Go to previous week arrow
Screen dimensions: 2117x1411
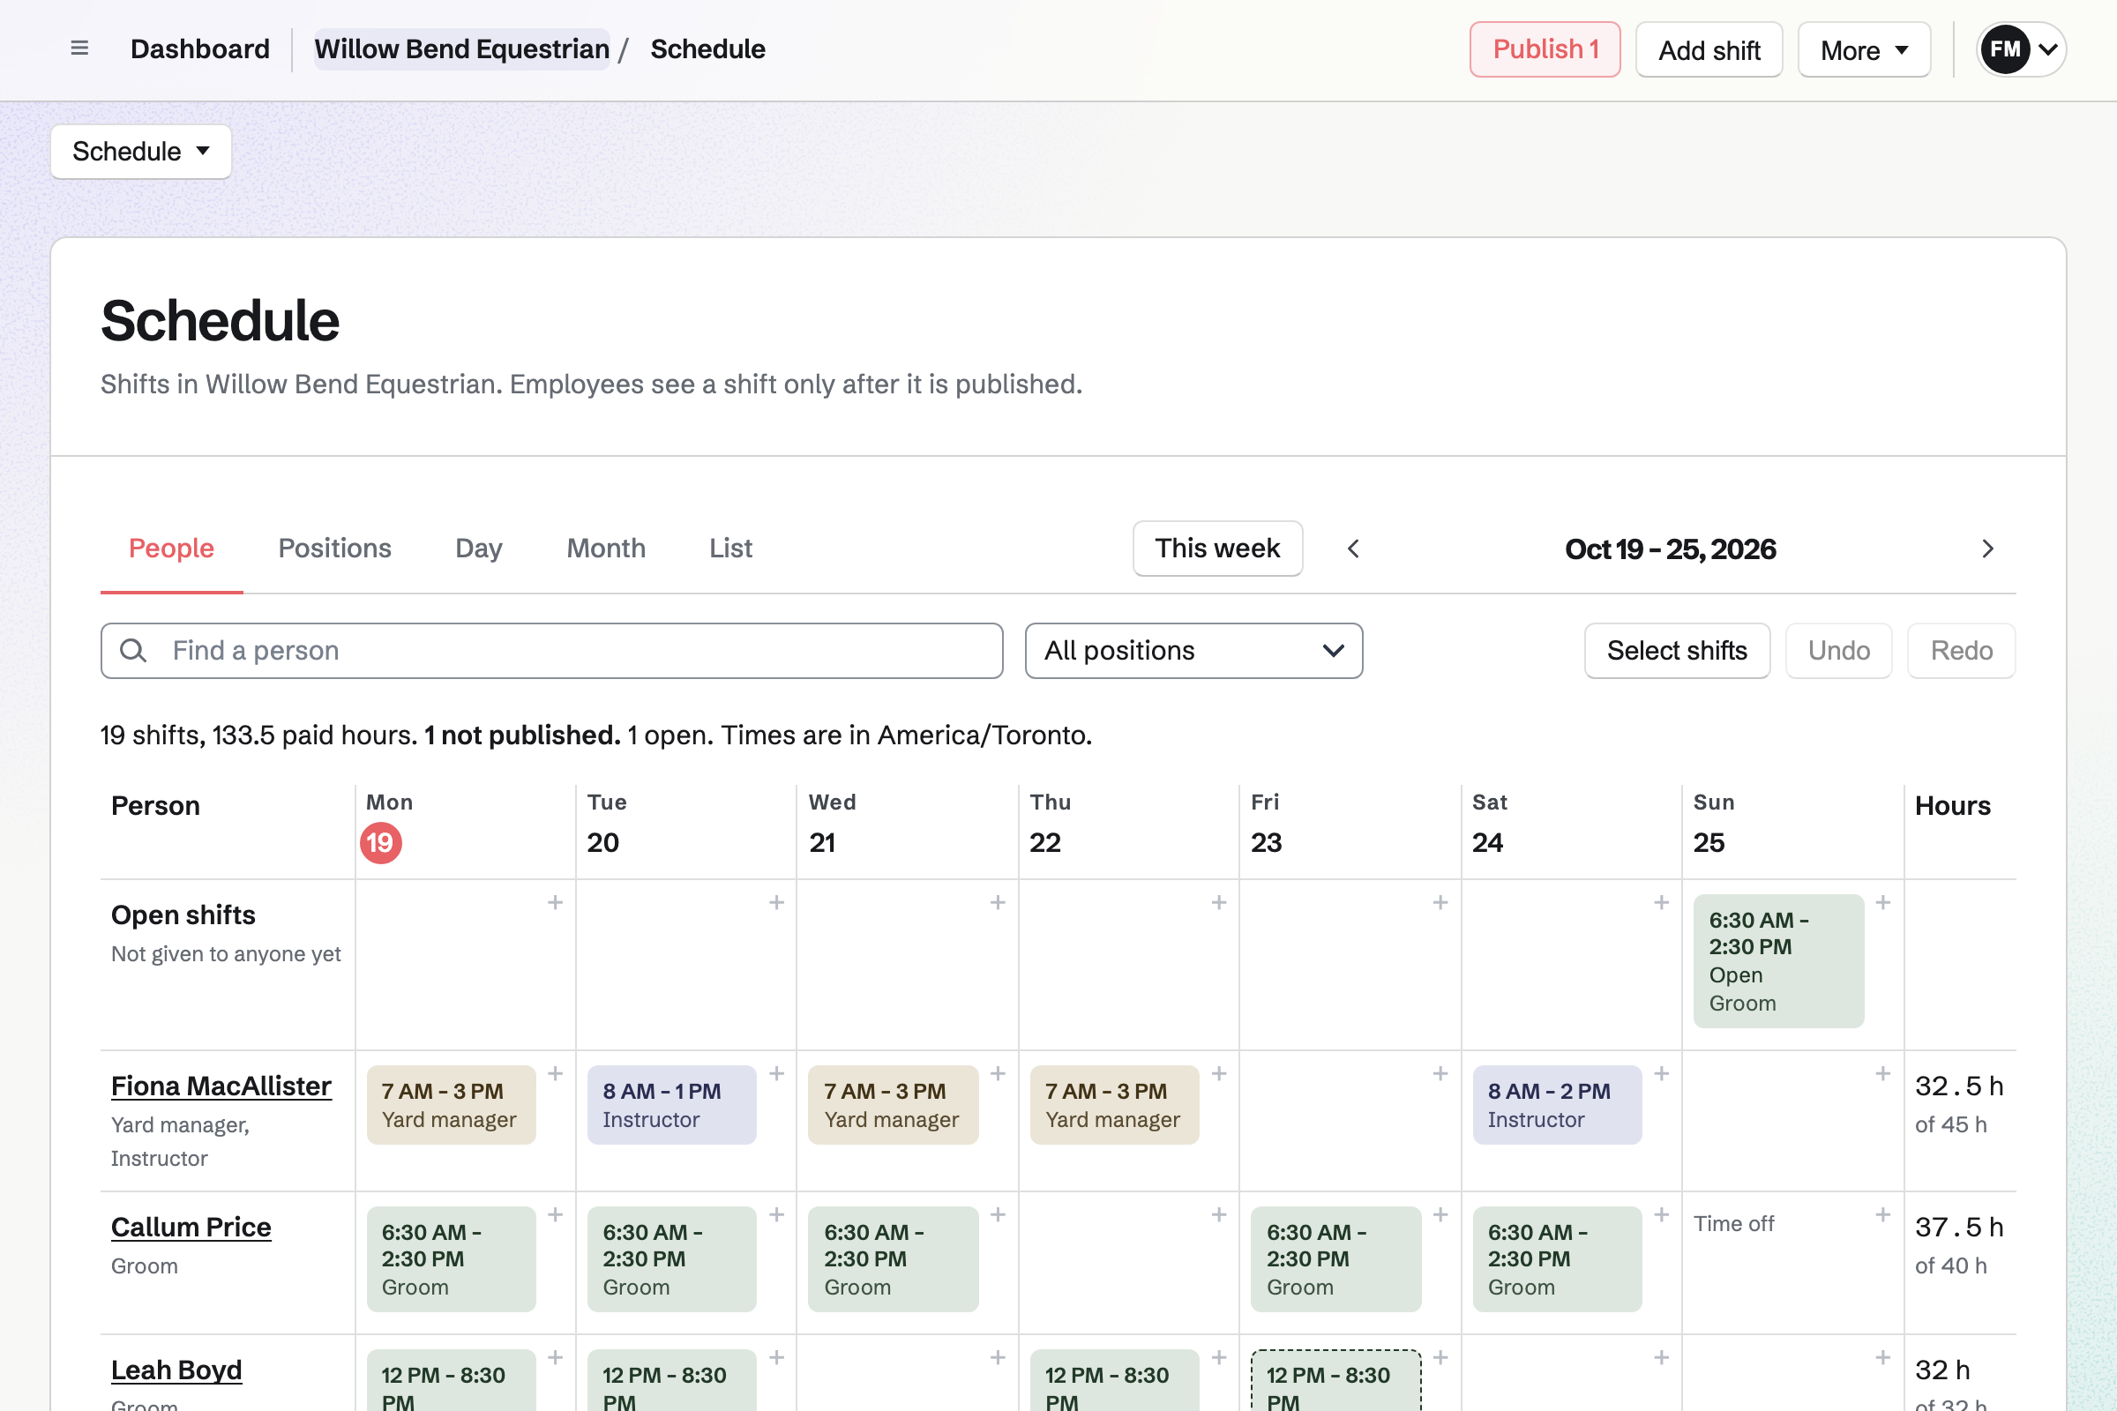[1353, 549]
